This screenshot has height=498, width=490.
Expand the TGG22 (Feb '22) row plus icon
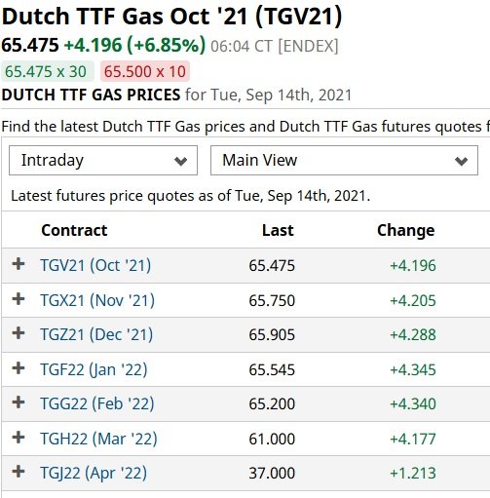tap(19, 402)
